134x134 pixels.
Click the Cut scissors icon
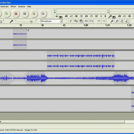tap(71, 21)
